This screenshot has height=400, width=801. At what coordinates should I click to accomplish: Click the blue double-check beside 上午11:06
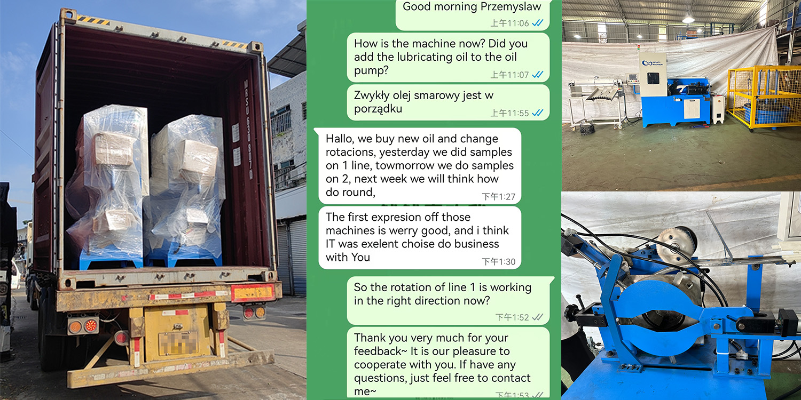click(538, 23)
